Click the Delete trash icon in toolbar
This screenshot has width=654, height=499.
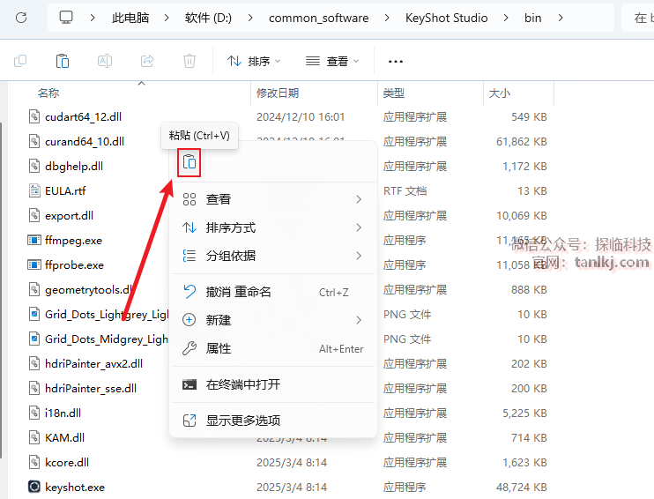pos(190,61)
